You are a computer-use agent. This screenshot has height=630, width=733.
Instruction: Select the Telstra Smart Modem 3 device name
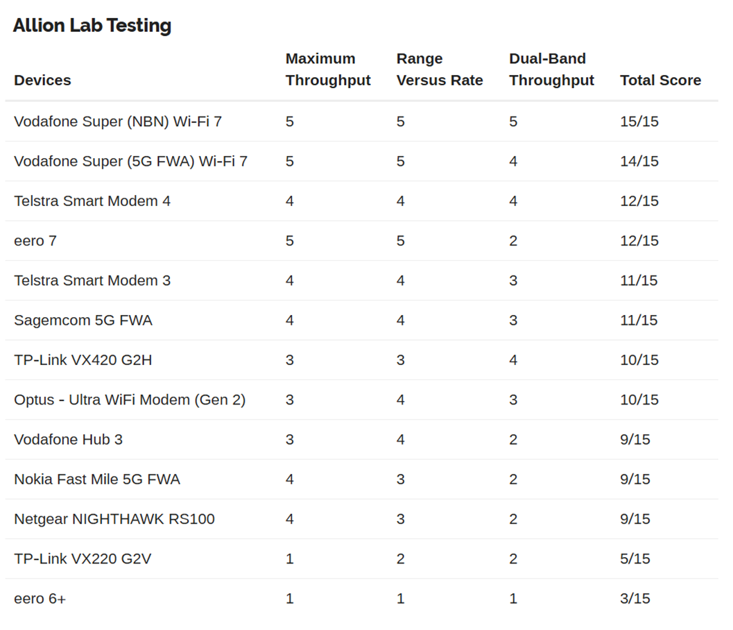[x=92, y=280]
